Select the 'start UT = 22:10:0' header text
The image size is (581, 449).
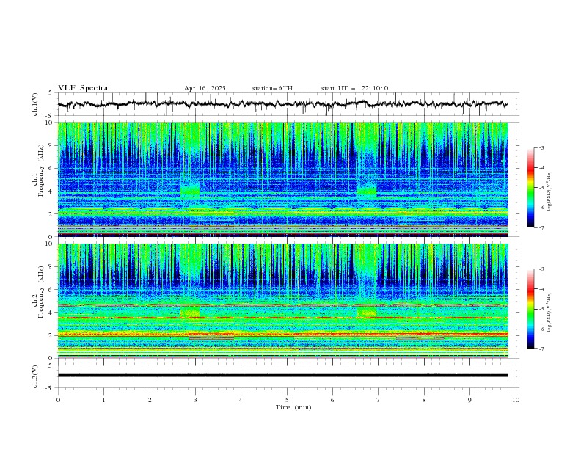(x=354, y=88)
